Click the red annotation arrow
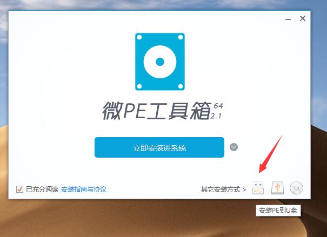Viewport: 327px width, 237px height. tap(270, 154)
